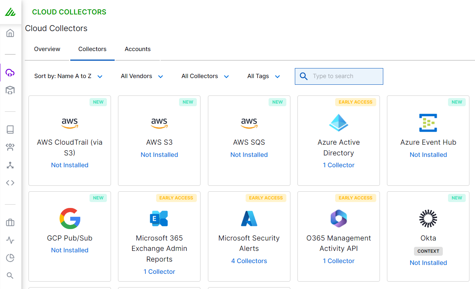The height and width of the screenshot is (289, 475).
Task: Select the purple cloud collectors sidebar icon
Action: pyautogui.click(x=10, y=73)
